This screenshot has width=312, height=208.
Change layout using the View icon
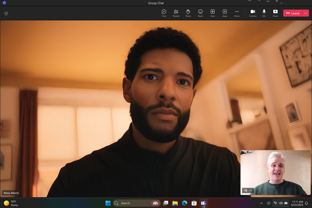[212, 13]
